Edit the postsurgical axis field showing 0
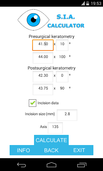The height and width of the screenshot is (171, 103). coord(62,77)
